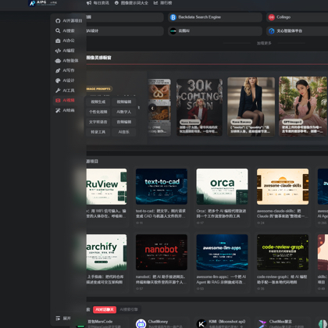The height and width of the screenshot is (328, 328).
Task: Click the chart icon beside 排行榜
Action: pyautogui.click(x=155, y=3)
